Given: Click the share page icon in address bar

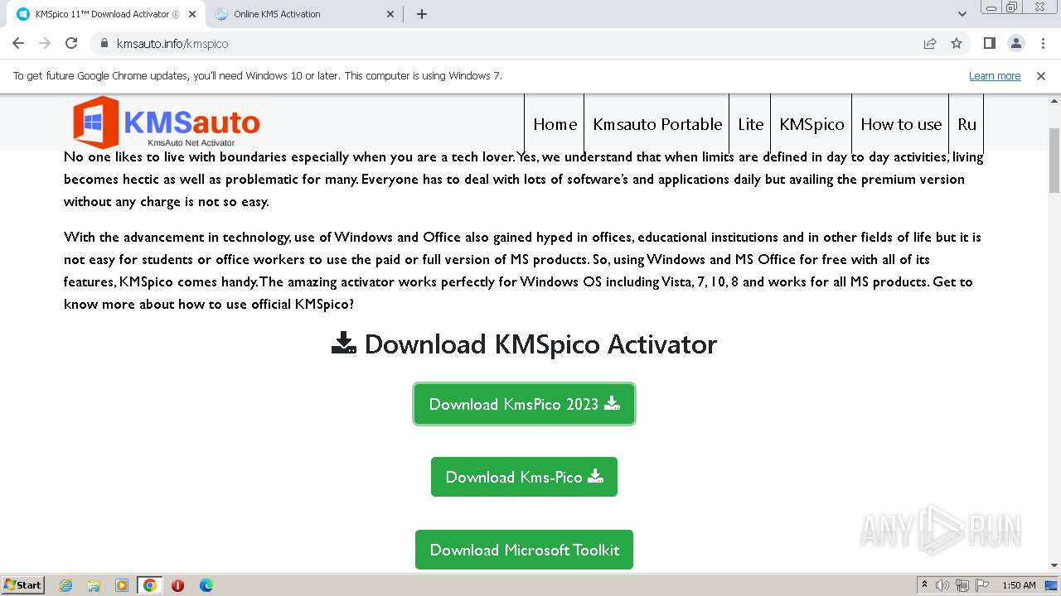Looking at the screenshot, I should (930, 44).
